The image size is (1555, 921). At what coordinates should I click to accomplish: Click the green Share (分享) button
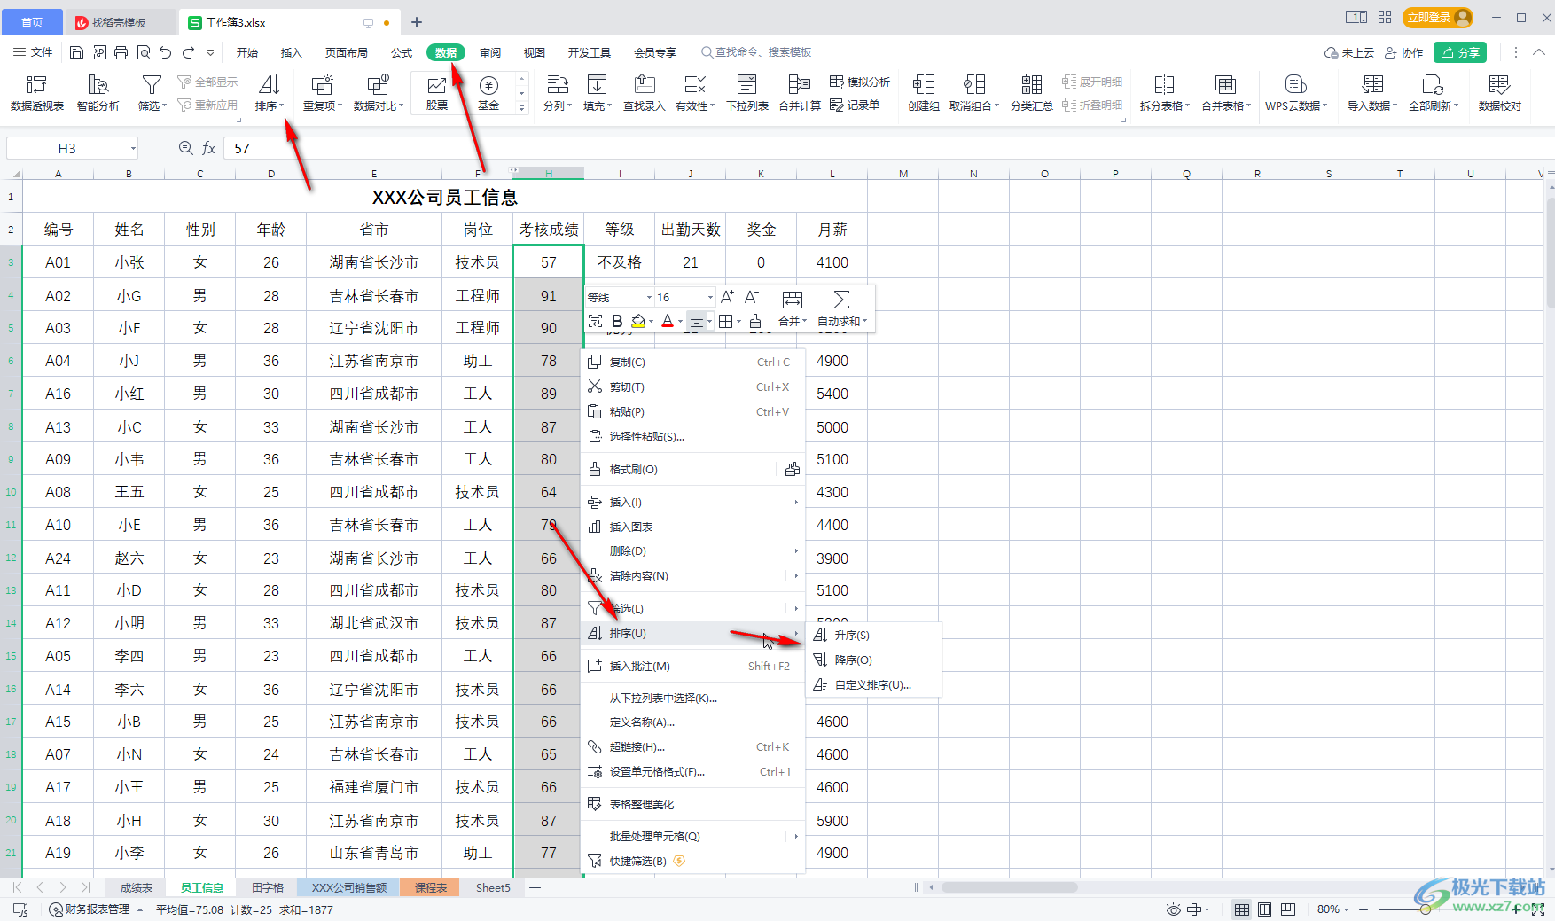pyautogui.click(x=1460, y=52)
